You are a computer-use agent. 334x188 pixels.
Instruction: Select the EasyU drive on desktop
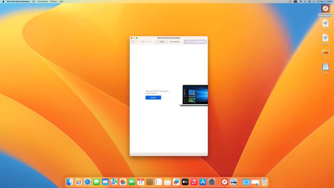click(325, 67)
